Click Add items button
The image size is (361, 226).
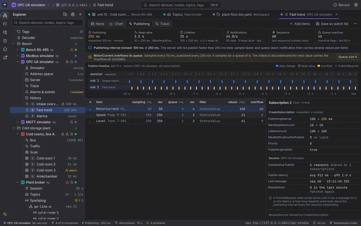click(300, 24)
